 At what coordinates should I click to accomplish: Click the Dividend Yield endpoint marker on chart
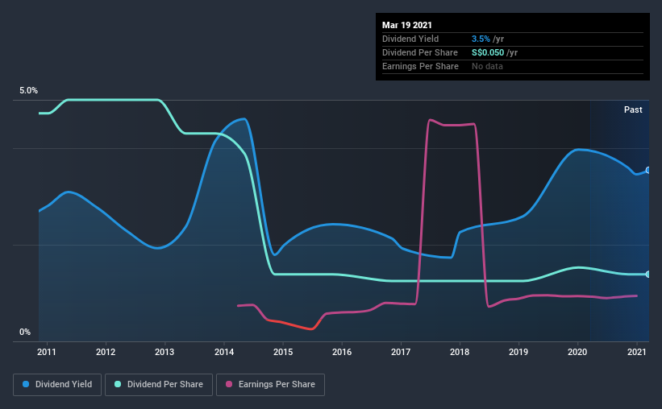tap(647, 171)
